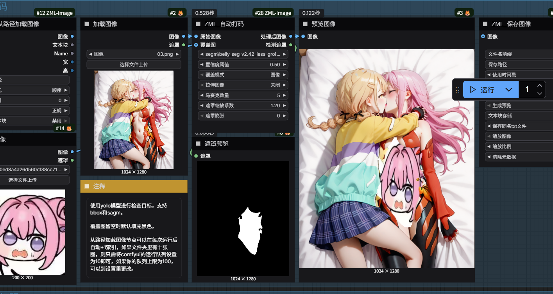Screen dimensions: 553x294
Task: Collapse the 注释 note node via its title dot
Action: (x=87, y=186)
